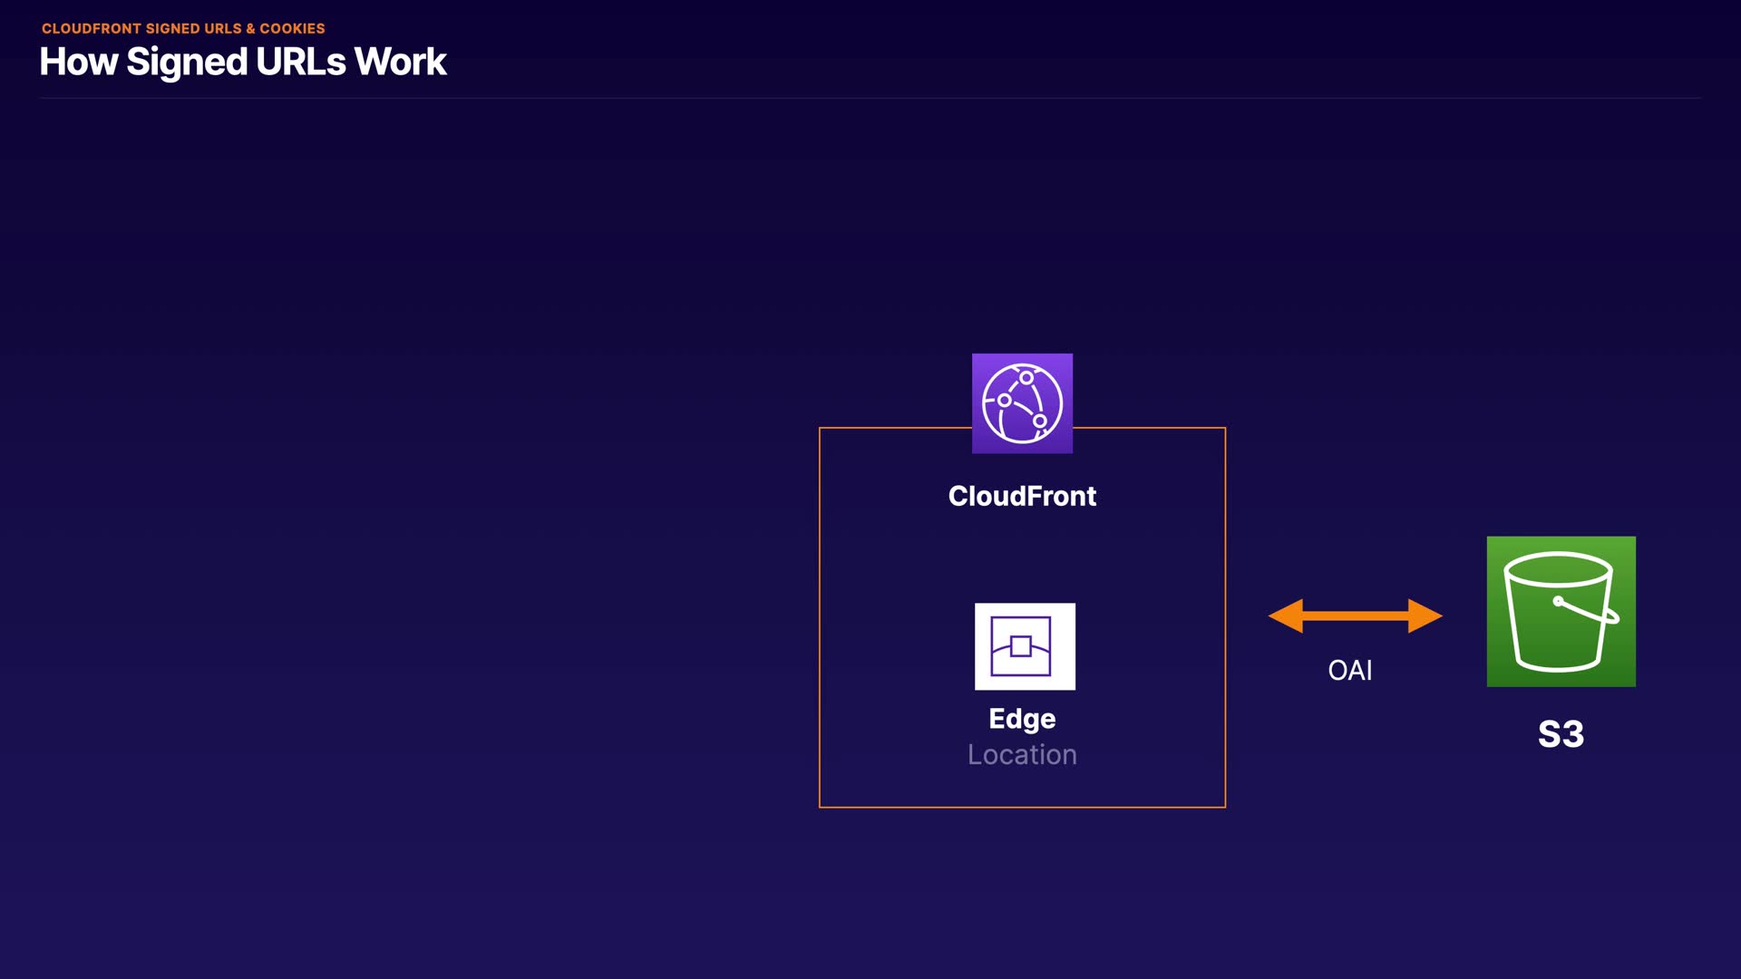The image size is (1741, 979).
Task: Click the bottom edge of the orange container box
Action: [1022, 807]
